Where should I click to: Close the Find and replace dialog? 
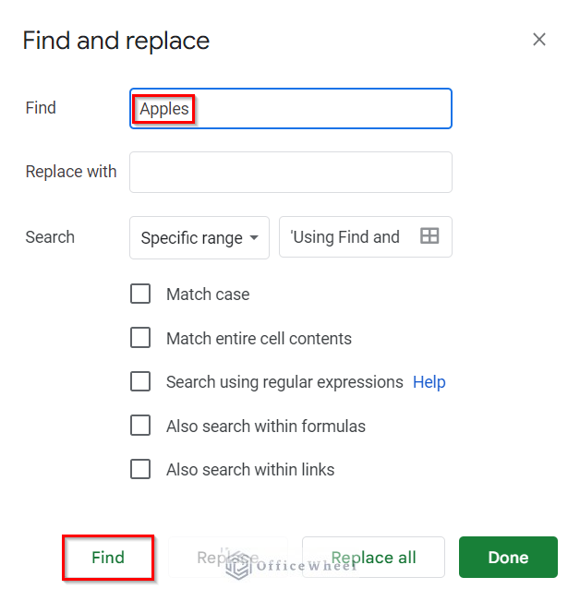[x=539, y=40]
